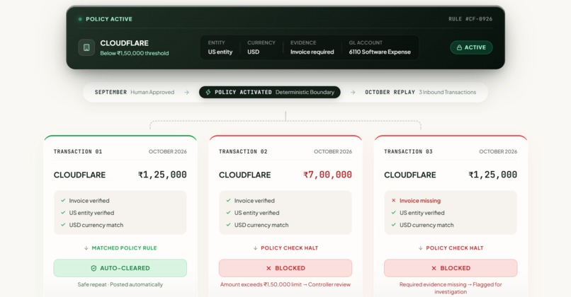Click Amount exceeds ₹1,50,000 limit note
The width and height of the screenshot is (571, 297).
(285, 285)
